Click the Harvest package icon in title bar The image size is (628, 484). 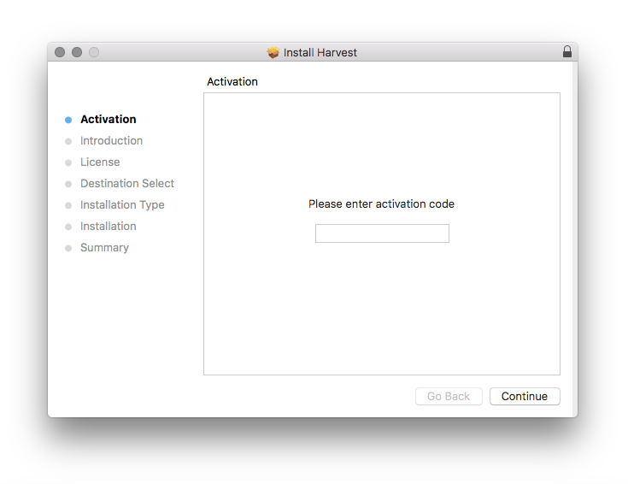(273, 52)
